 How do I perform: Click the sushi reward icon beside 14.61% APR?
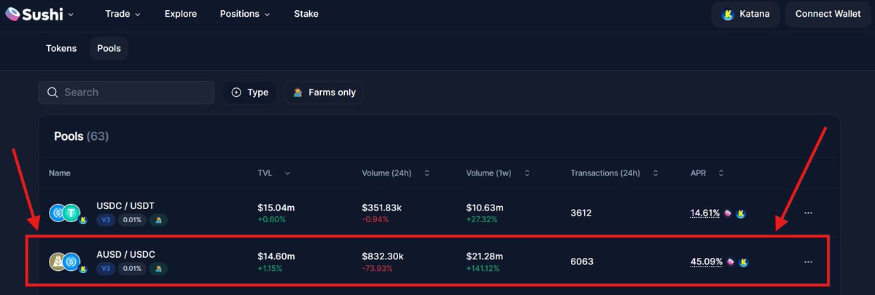tap(730, 213)
